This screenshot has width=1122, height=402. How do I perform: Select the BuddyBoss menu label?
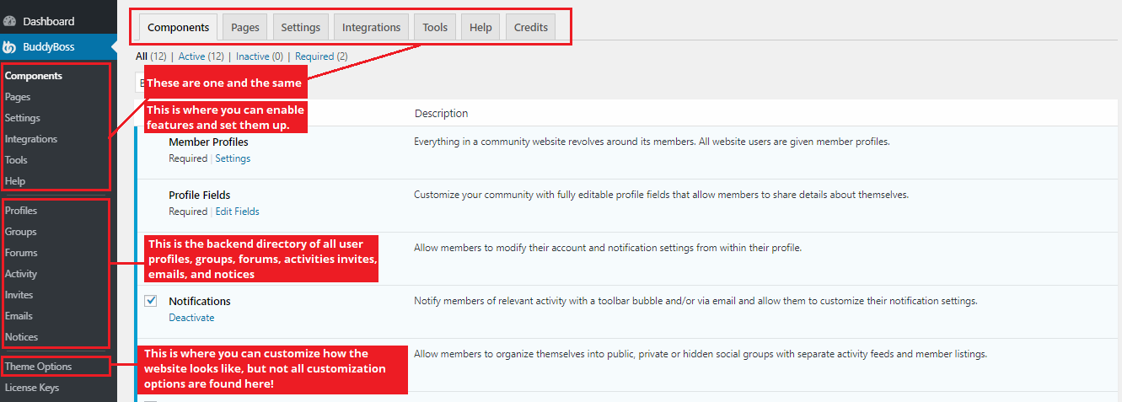click(49, 47)
